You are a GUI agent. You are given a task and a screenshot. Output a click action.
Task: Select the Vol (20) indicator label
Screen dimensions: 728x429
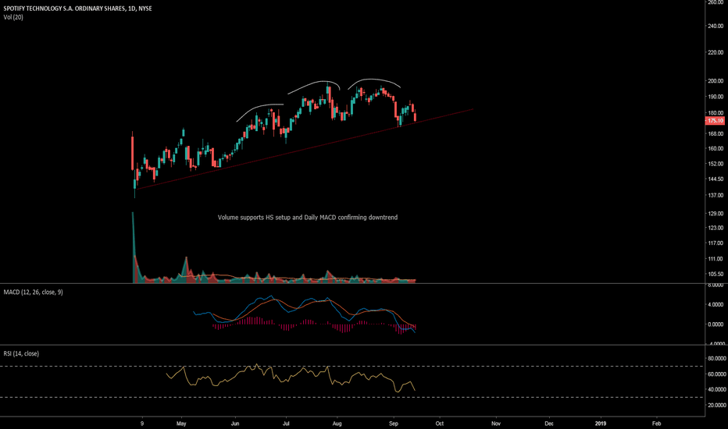tap(13, 17)
